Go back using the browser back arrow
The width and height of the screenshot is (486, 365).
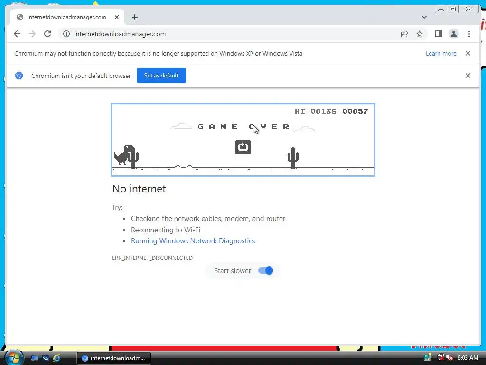(x=17, y=34)
